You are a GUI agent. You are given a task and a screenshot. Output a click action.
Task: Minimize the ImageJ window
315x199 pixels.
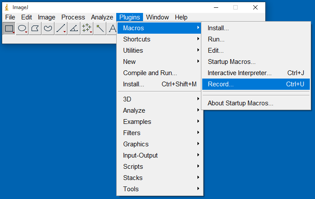216,7
